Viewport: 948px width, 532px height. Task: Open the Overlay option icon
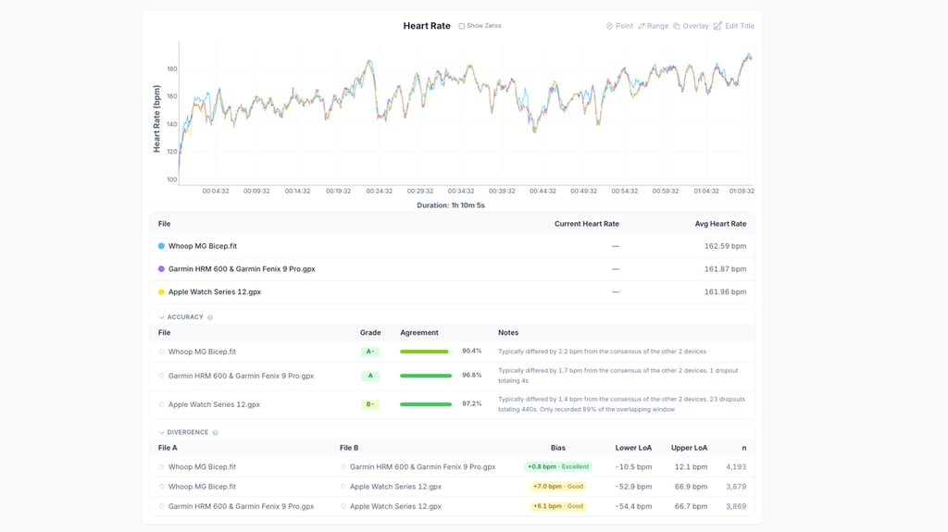tap(677, 26)
